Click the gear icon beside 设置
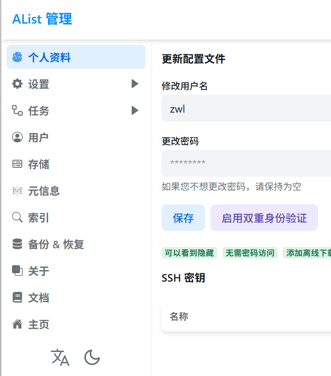Screen dimensions: 331x376 [x=17, y=84]
